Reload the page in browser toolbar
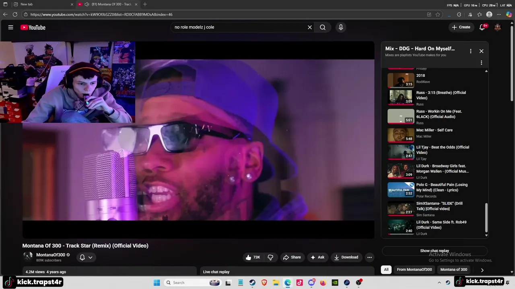515x289 pixels. (x=15, y=14)
